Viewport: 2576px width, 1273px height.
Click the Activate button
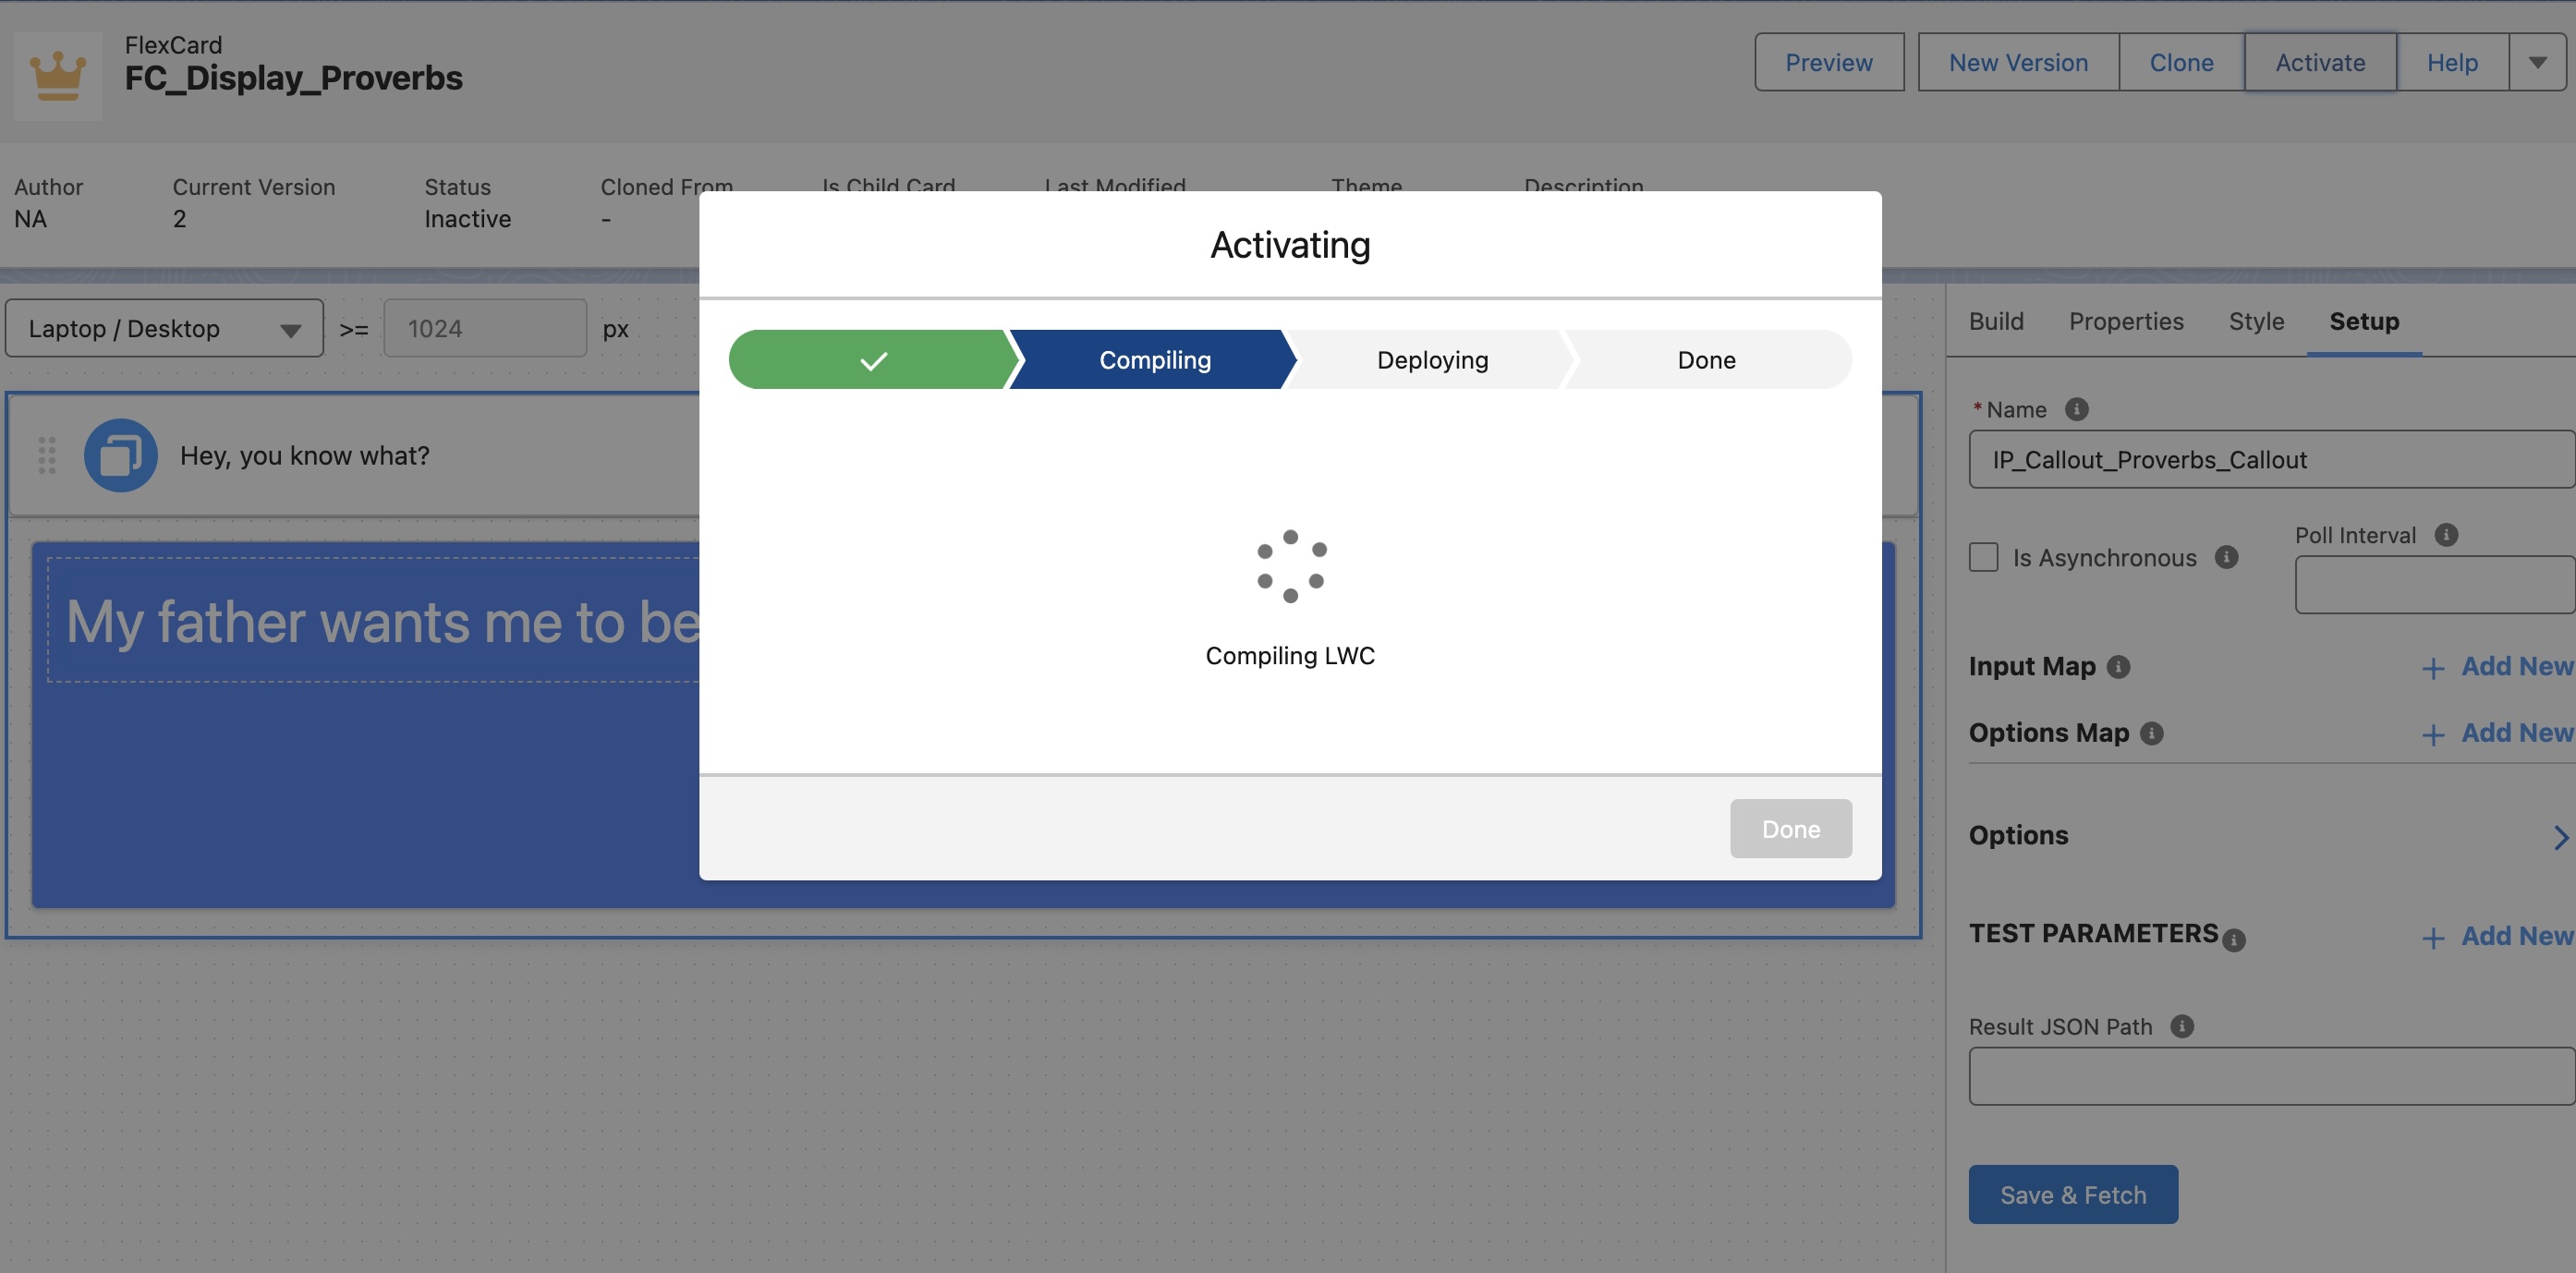click(2320, 62)
